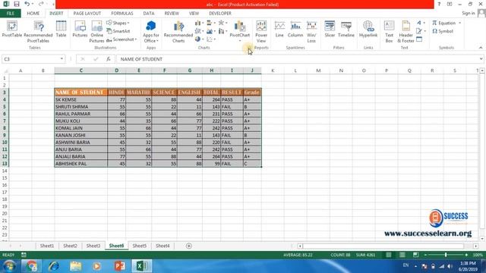This screenshot has height=273, width=486.
Task: Click the macro recording icon in status bar
Action: tap(24, 255)
